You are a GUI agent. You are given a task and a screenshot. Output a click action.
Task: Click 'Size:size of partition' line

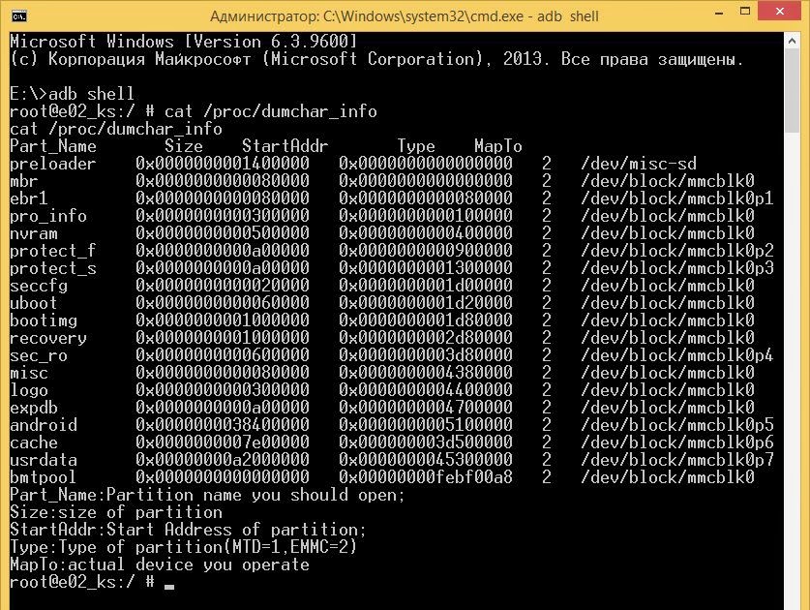116,512
